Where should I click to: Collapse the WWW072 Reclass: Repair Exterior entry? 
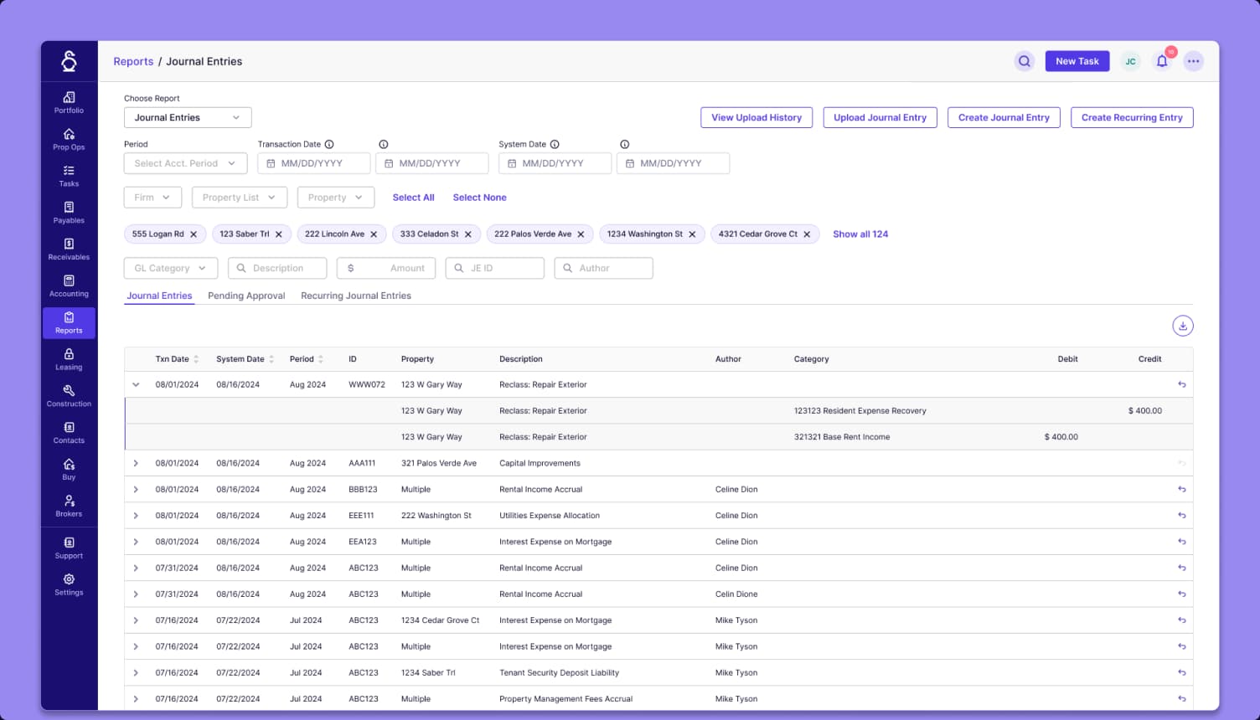tap(136, 384)
